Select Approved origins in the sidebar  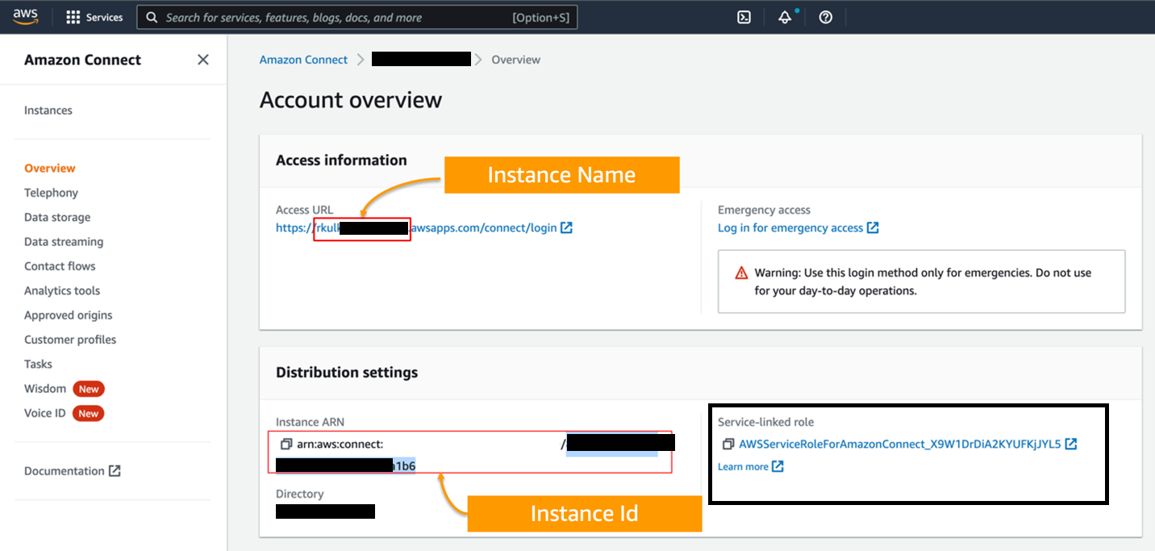(x=69, y=315)
